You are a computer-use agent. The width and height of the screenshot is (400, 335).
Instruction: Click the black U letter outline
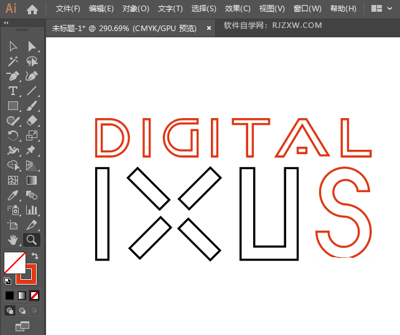point(269,214)
